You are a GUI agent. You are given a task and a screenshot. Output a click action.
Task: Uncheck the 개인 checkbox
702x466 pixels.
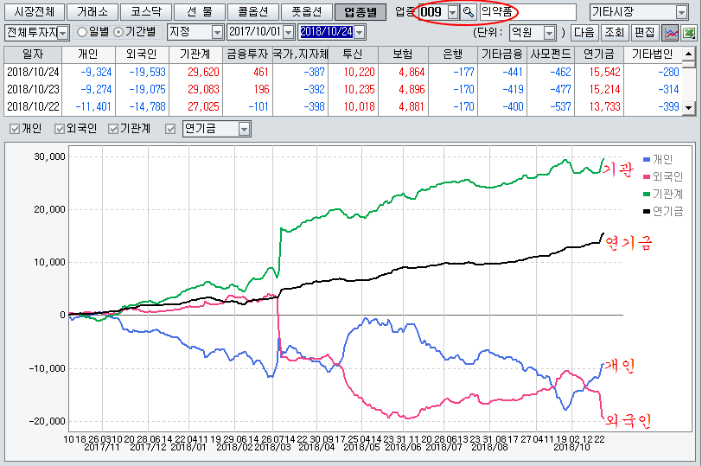tap(15, 129)
